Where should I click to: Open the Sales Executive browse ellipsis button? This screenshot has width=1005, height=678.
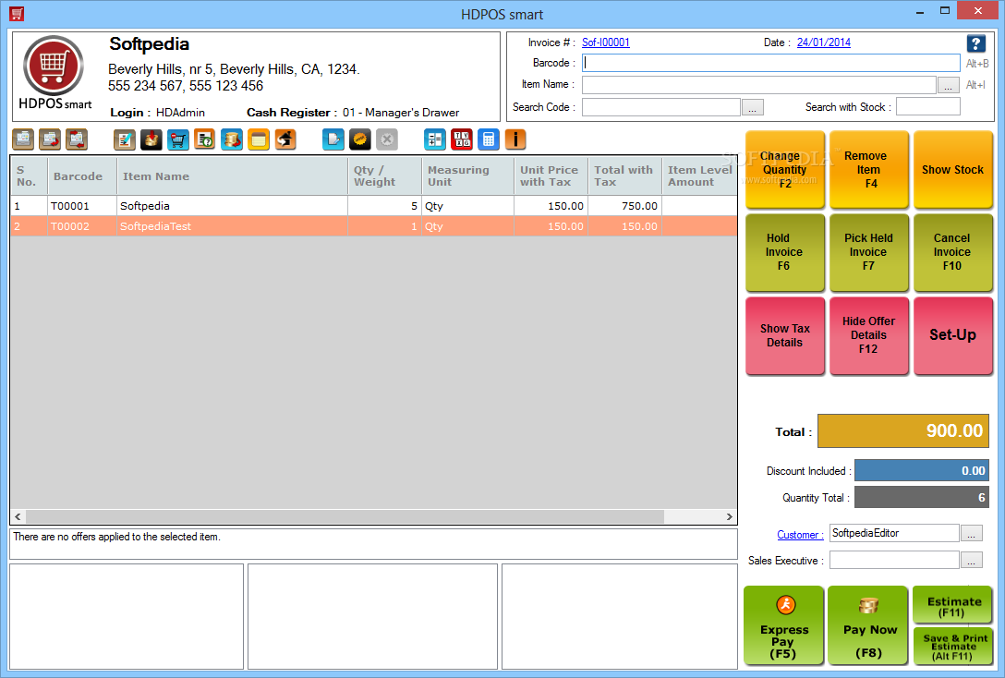pyautogui.click(x=972, y=561)
